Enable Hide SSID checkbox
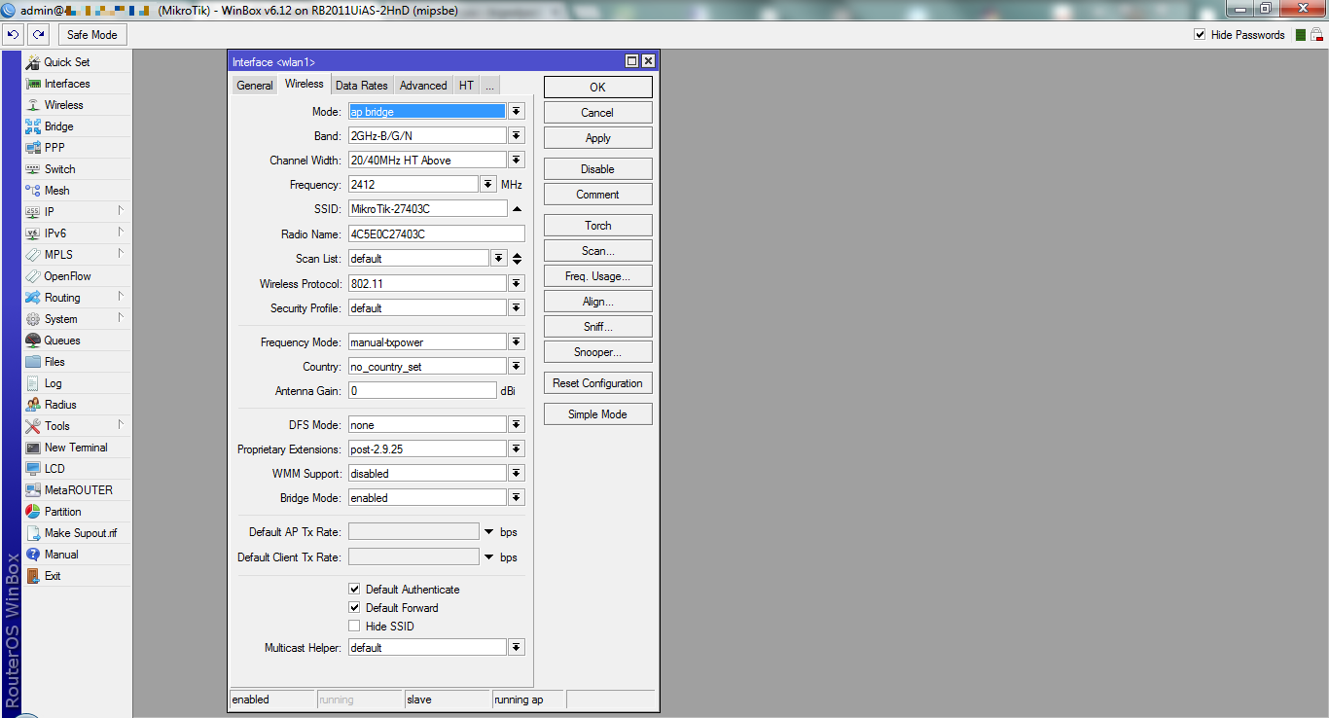1329x718 pixels. (355, 627)
